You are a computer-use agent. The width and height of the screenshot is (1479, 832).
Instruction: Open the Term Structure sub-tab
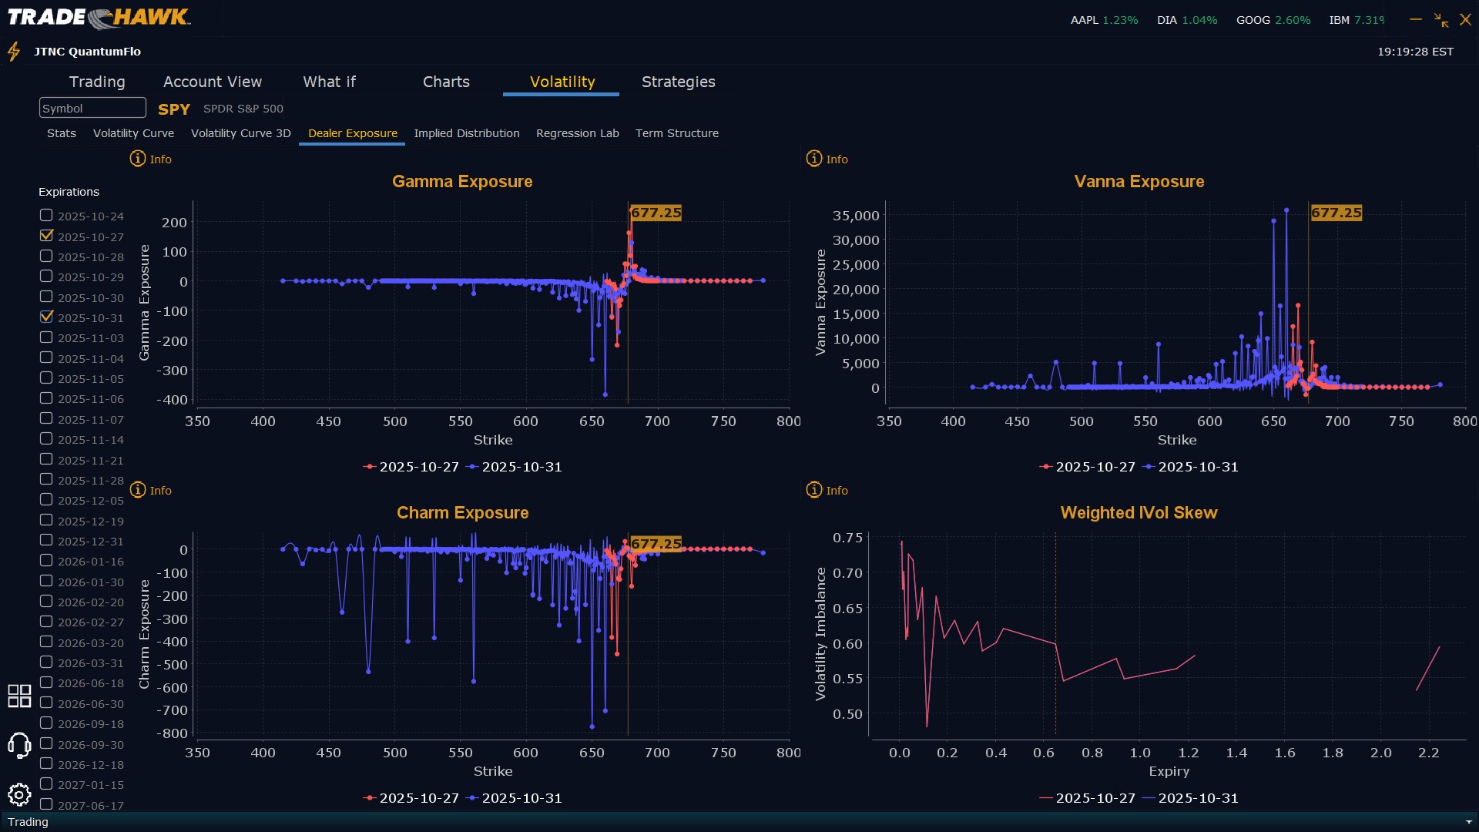[x=676, y=133]
